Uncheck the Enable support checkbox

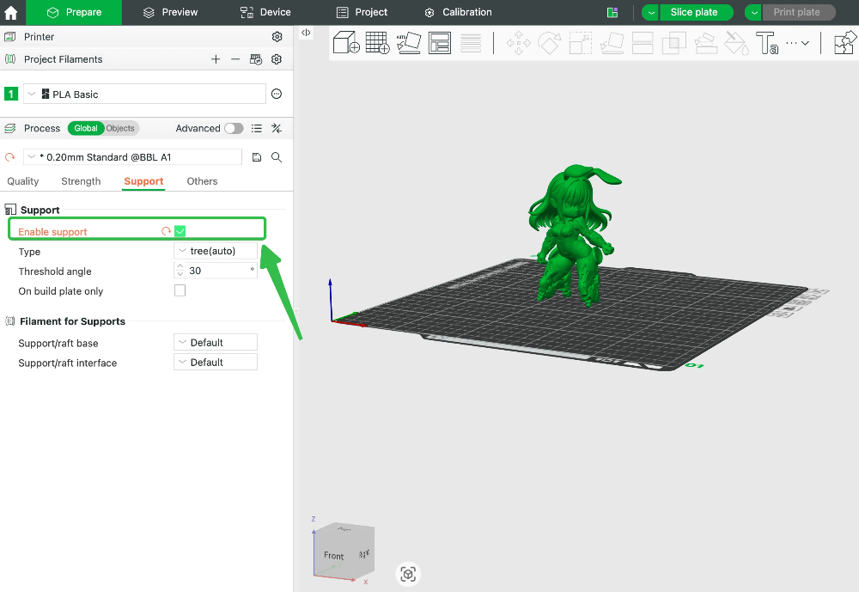[x=180, y=230]
